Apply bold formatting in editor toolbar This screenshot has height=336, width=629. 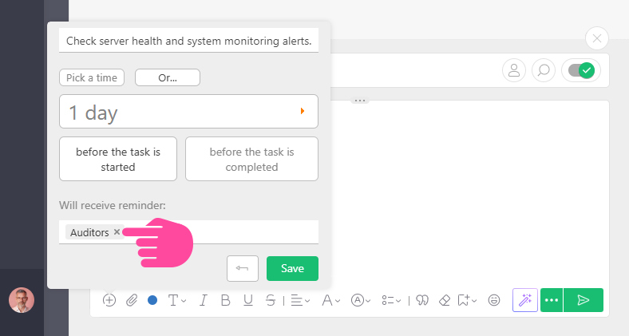point(225,300)
